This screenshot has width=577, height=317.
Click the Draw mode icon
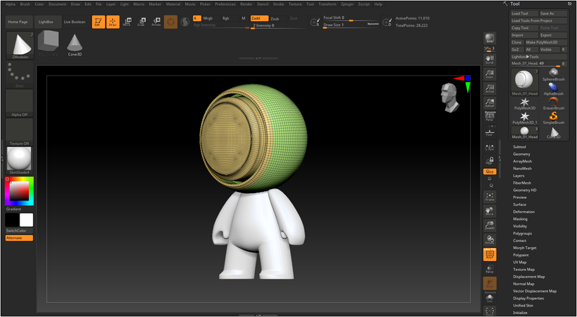coord(113,22)
